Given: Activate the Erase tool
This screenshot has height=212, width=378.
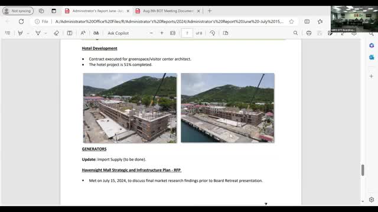Looking at the screenshot, I should 56,33.
